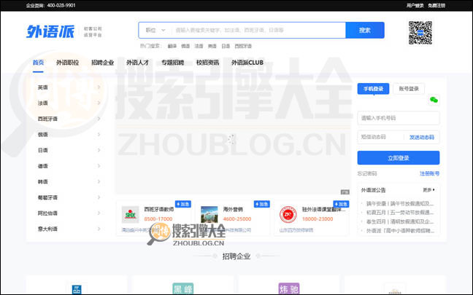
Task: Open the 外语职位 navigation tab
Action: 67,63
